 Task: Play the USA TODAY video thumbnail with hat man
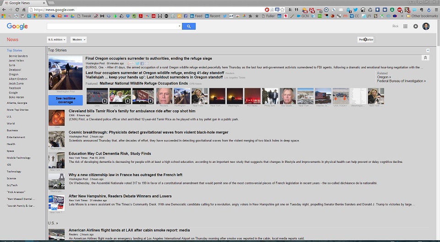[x=120, y=96]
